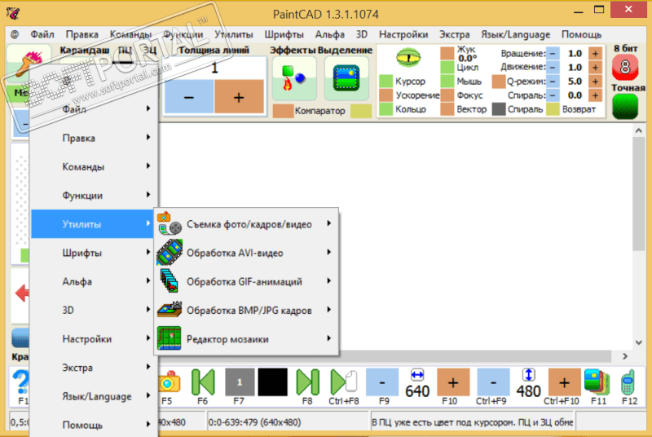Select Экстра in the popup menu
The height and width of the screenshot is (437, 652).
[x=94, y=367]
